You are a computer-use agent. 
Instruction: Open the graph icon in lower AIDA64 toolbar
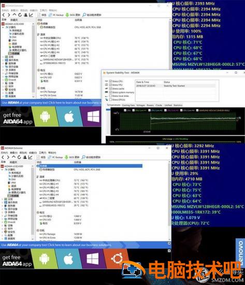30,157
